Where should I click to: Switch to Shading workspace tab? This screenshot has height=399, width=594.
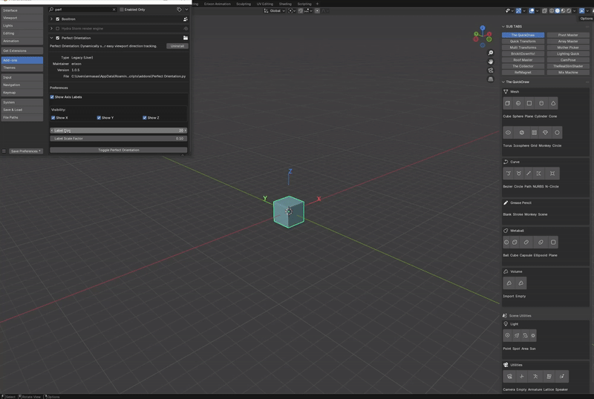(x=285, y=4)
